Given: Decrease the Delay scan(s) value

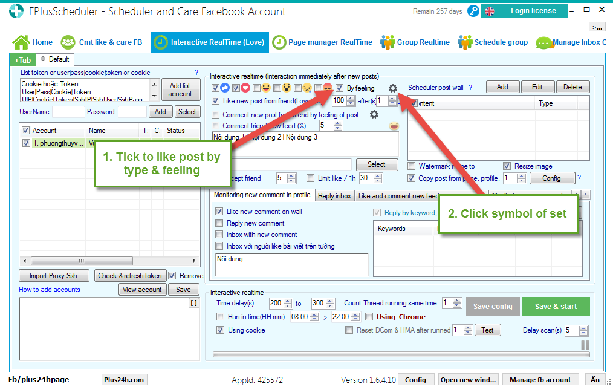Looking at the screenshot, I should point(583,333).
